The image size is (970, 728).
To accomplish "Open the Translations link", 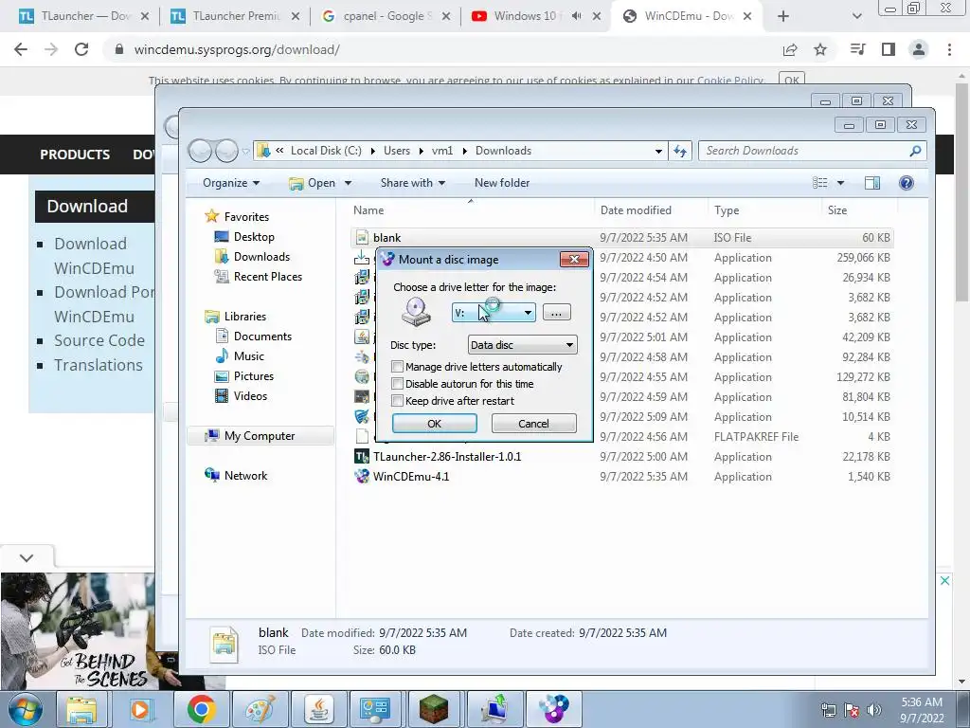I will [x=98, y=365].
